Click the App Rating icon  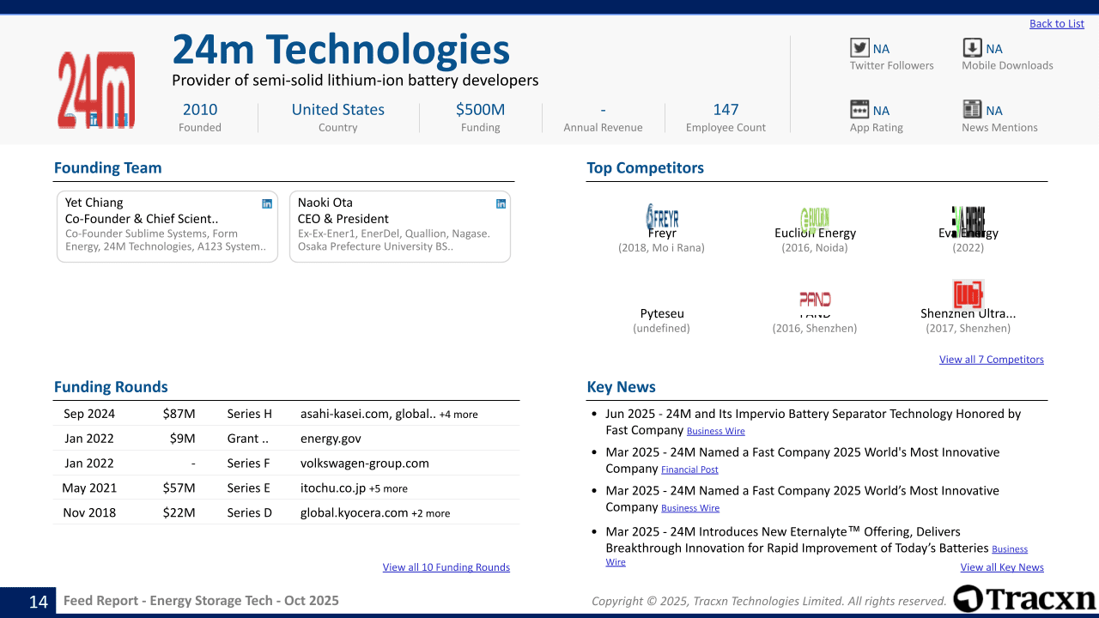(859, 109)
